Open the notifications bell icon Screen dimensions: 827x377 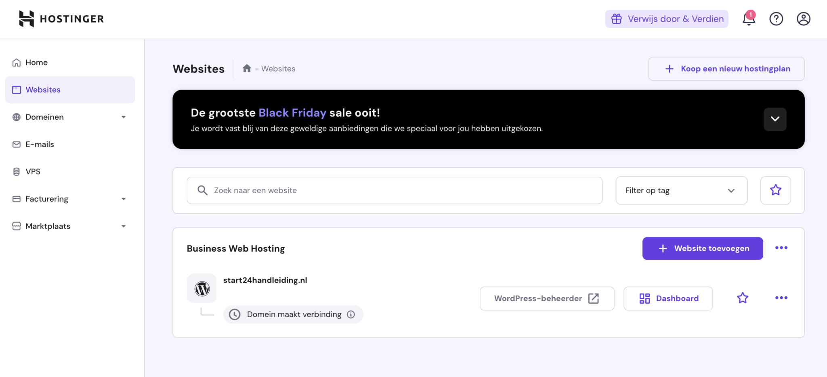click(748, 19)
